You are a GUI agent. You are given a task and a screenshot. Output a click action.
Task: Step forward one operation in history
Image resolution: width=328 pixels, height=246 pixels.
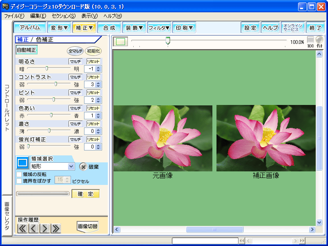[45, 228]
